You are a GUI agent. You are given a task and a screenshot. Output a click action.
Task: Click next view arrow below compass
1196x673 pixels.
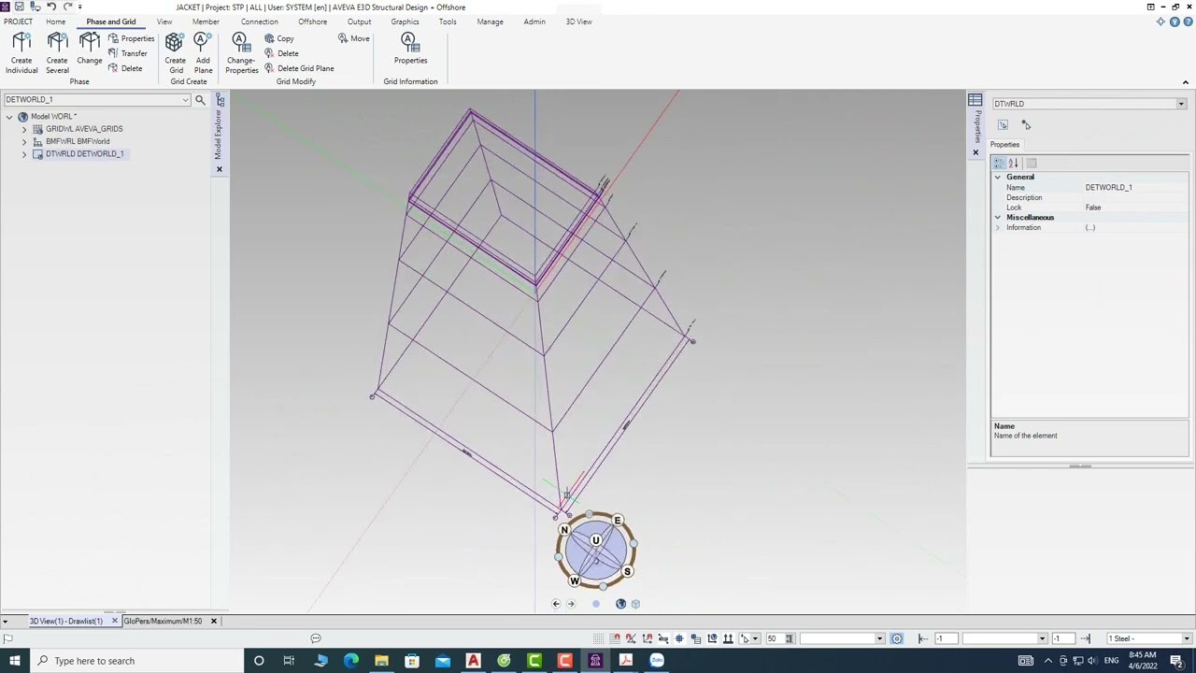[571, 604]
